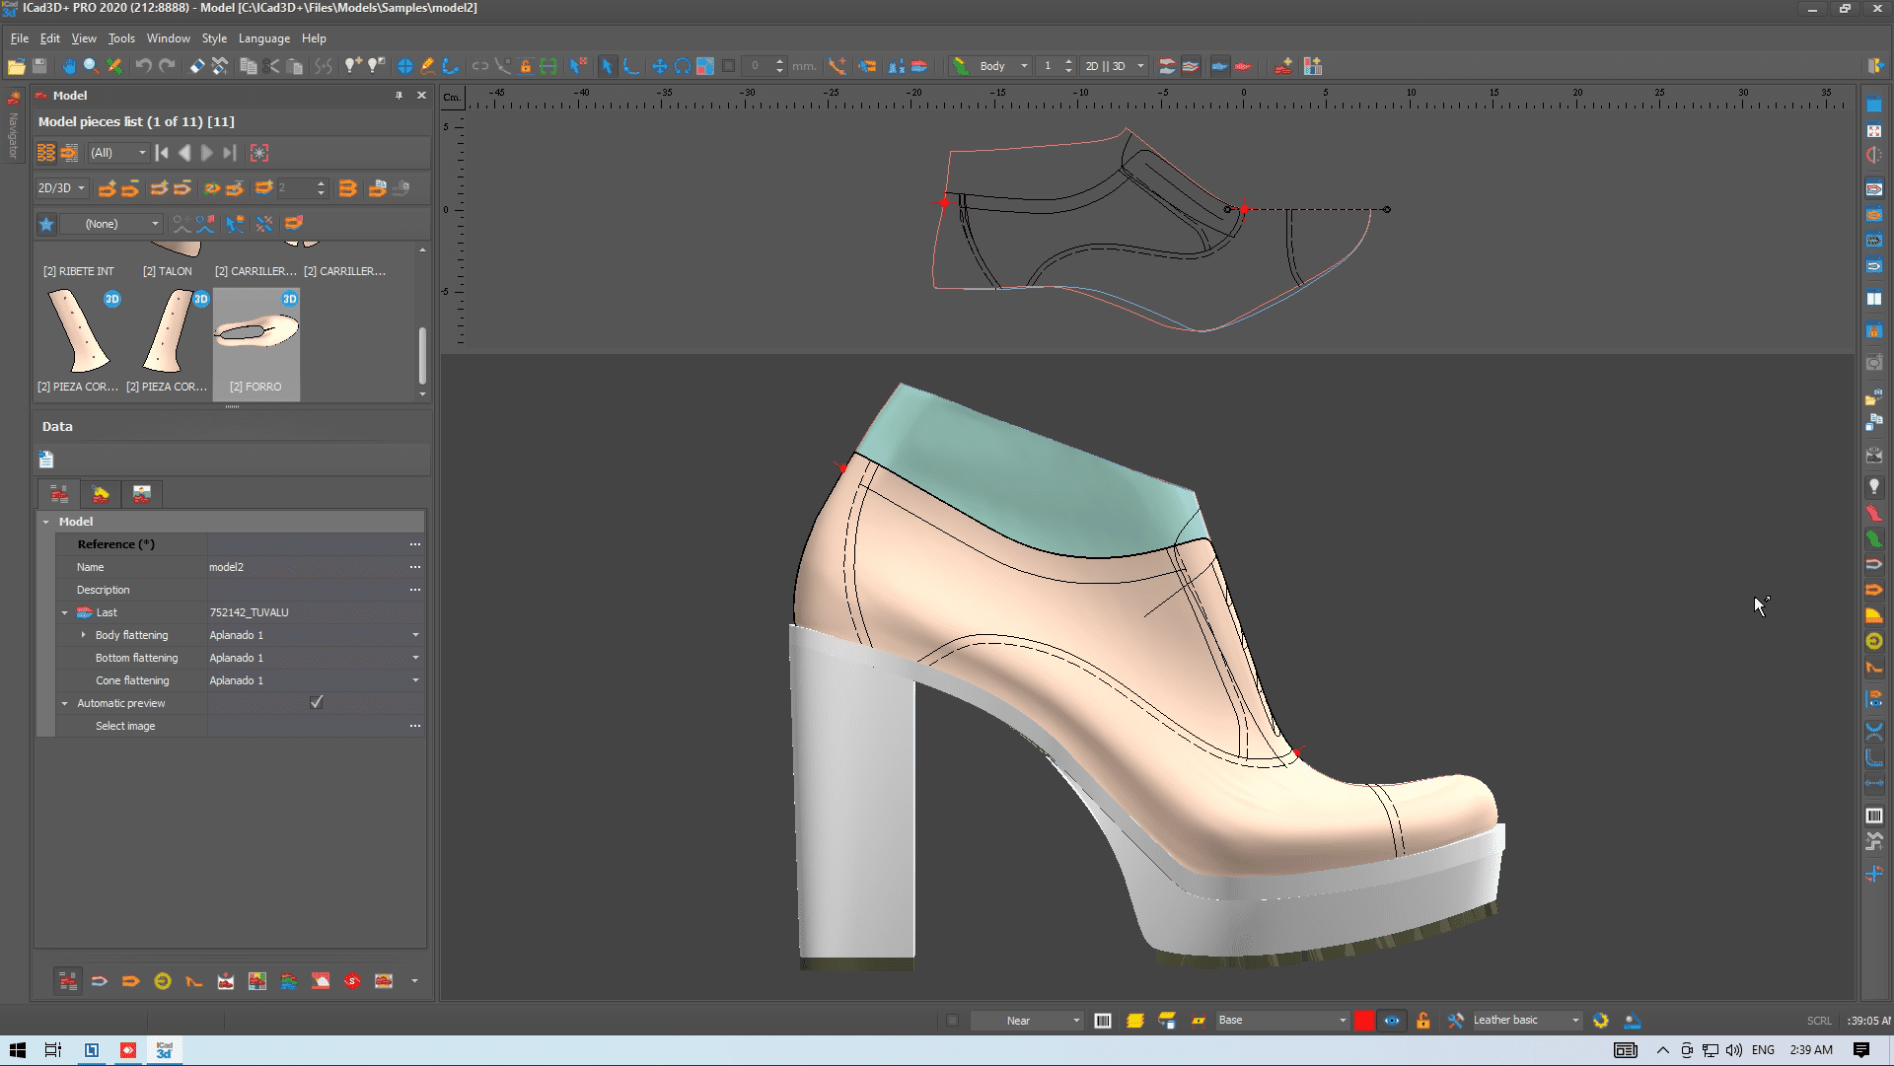Click the Select image browse button
Viewport: 1894px width, 1066px height.
click(x=415, y=726)
